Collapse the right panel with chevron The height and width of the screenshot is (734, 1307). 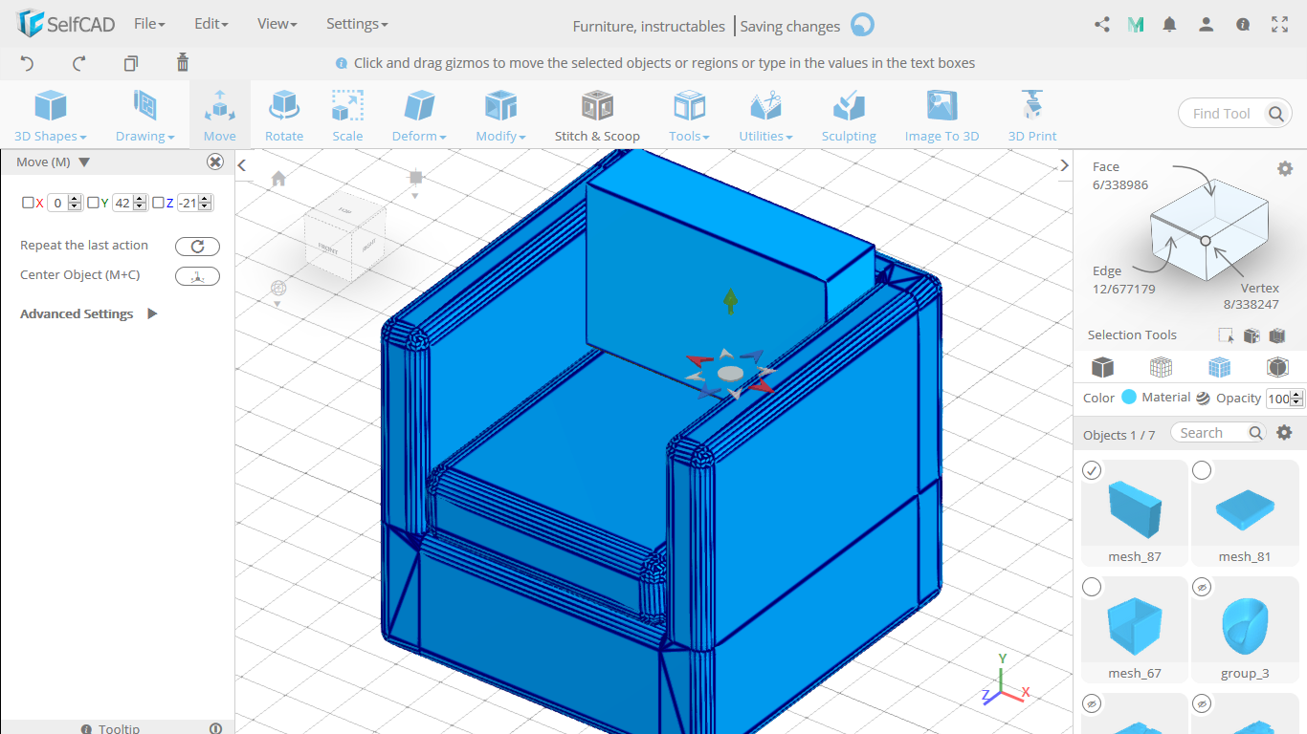(1064, 165)
